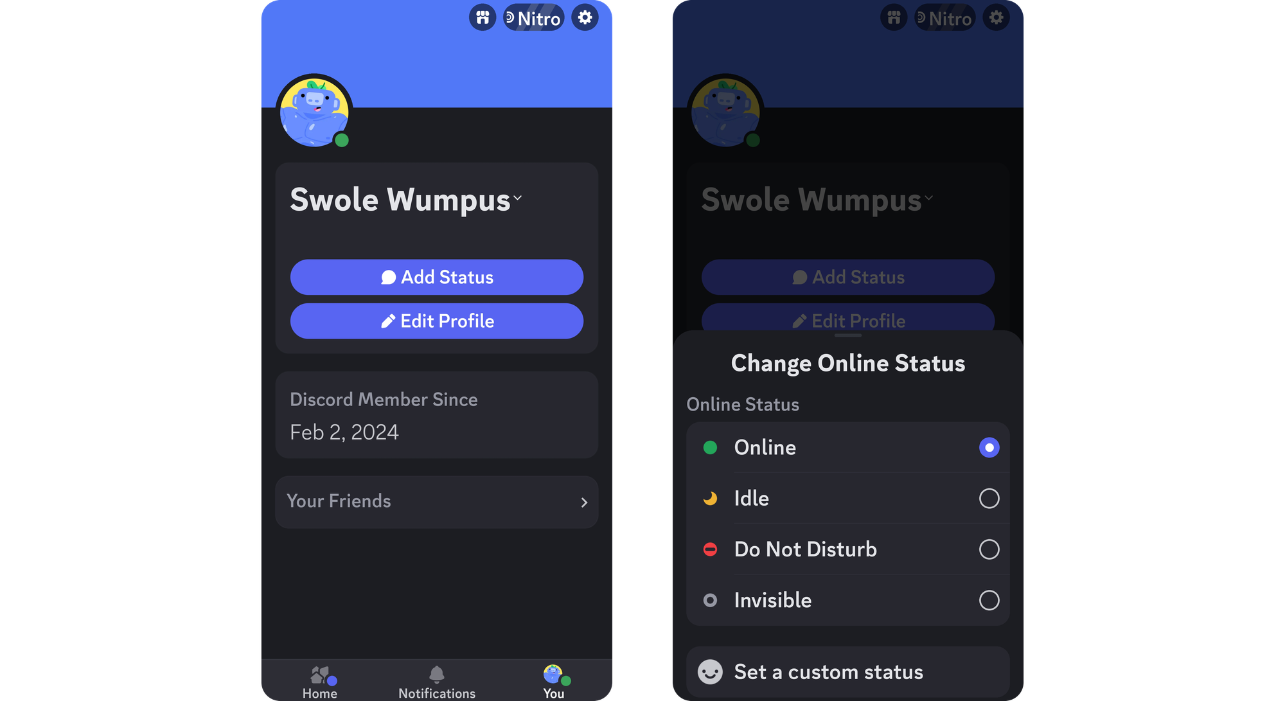Viewport: 1285px width, 701px height.
Task: Click the Discord Nitro subscription button
Action: coord(535,17)
